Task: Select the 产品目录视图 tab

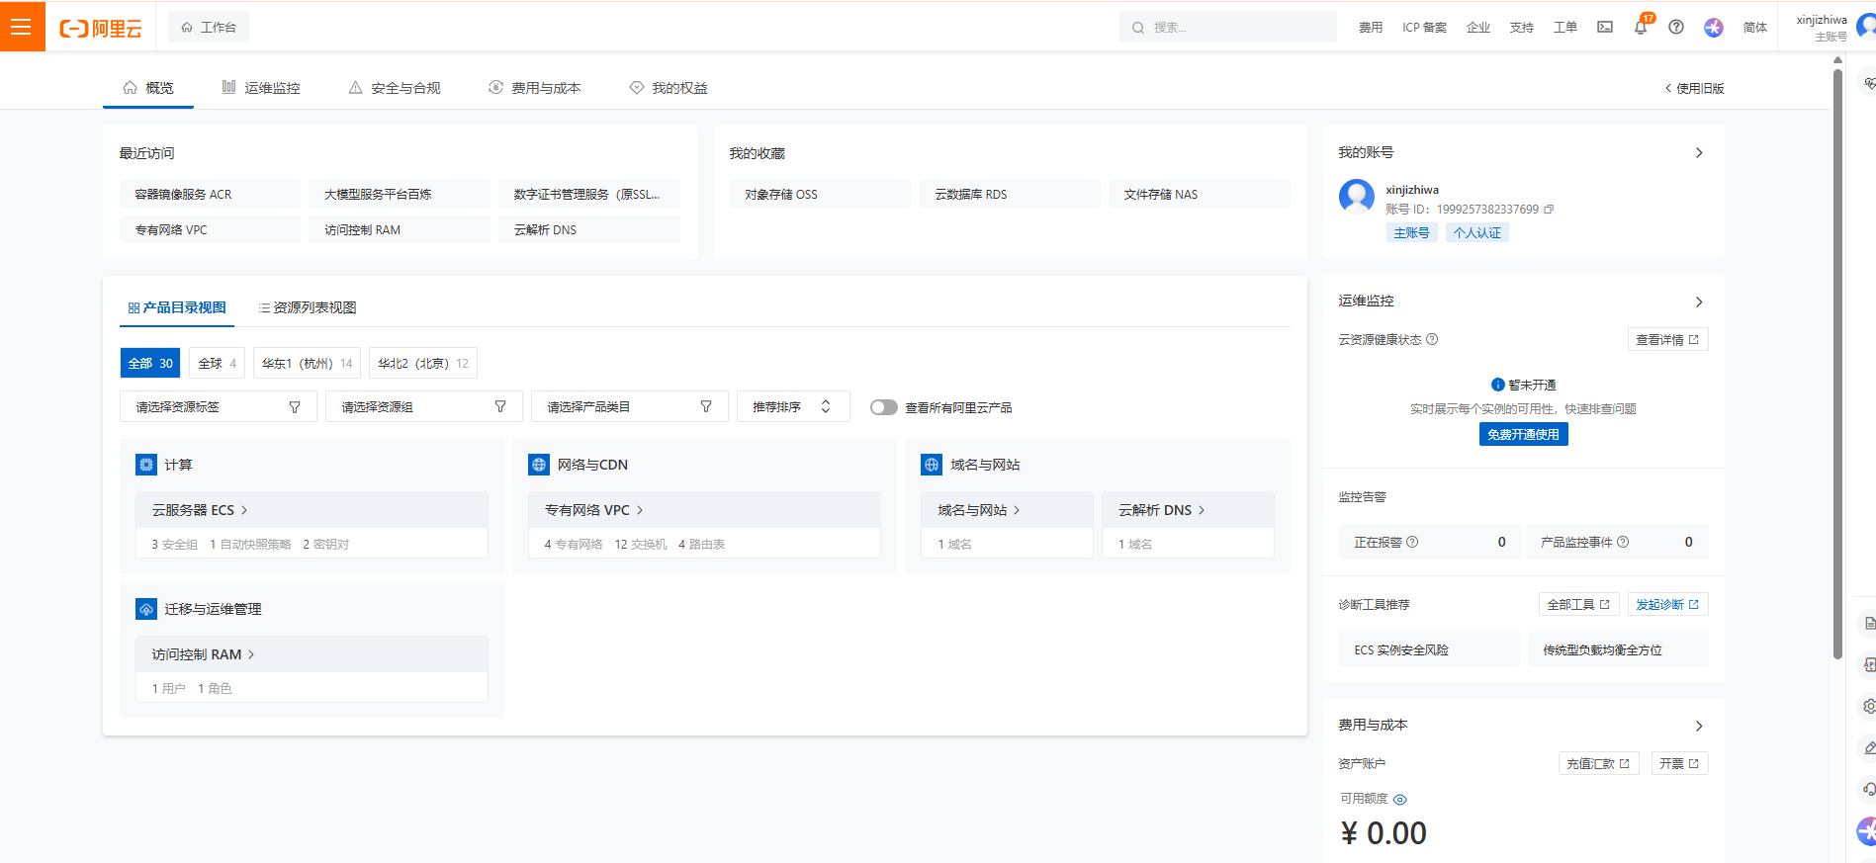Action: (177, 307)
